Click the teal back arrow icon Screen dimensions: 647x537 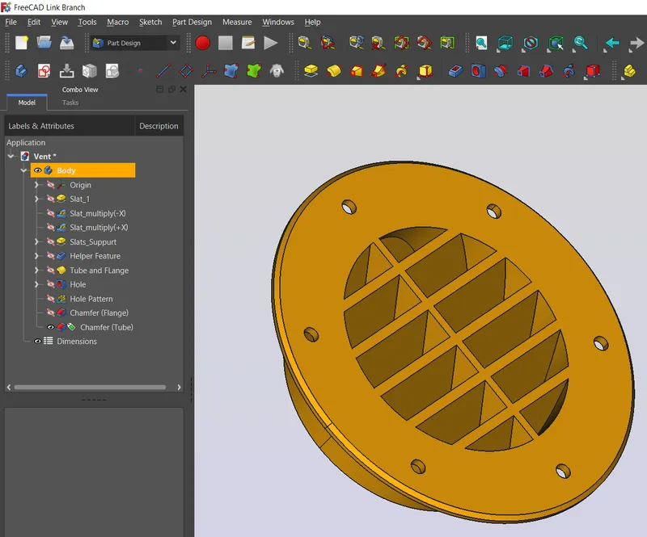[612, 43]
